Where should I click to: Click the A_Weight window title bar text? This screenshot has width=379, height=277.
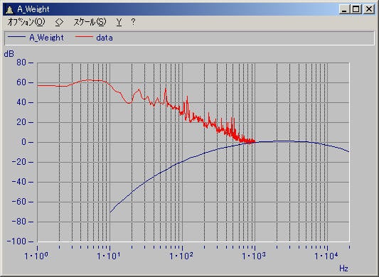click(x=33, y=9)
